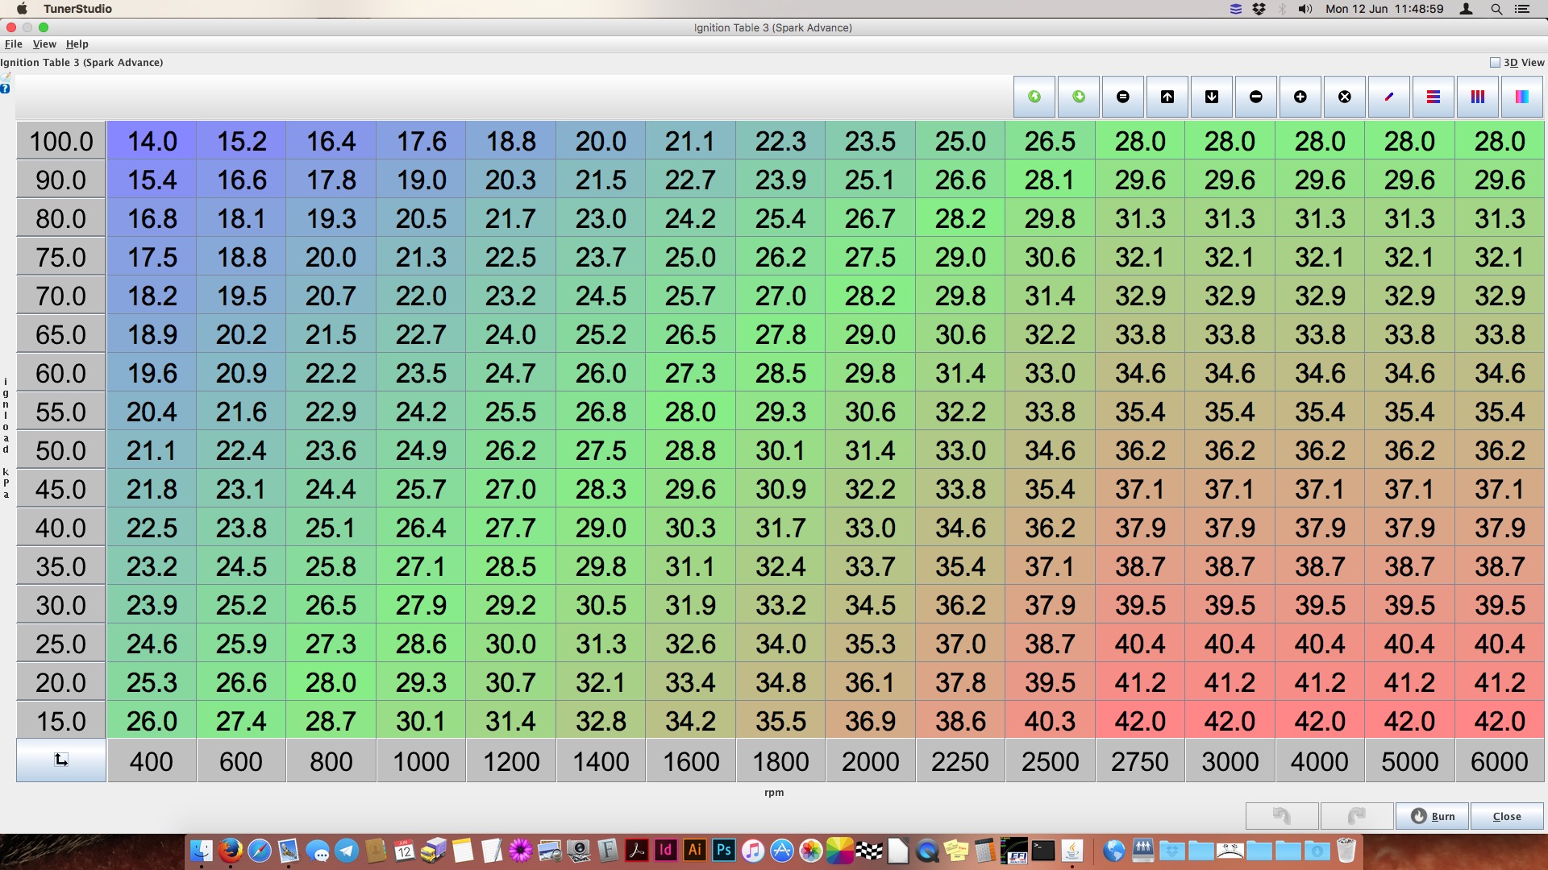Click the date and time Mon 12 Jun
The image size is (1548, 870).
coord(1384,9)
